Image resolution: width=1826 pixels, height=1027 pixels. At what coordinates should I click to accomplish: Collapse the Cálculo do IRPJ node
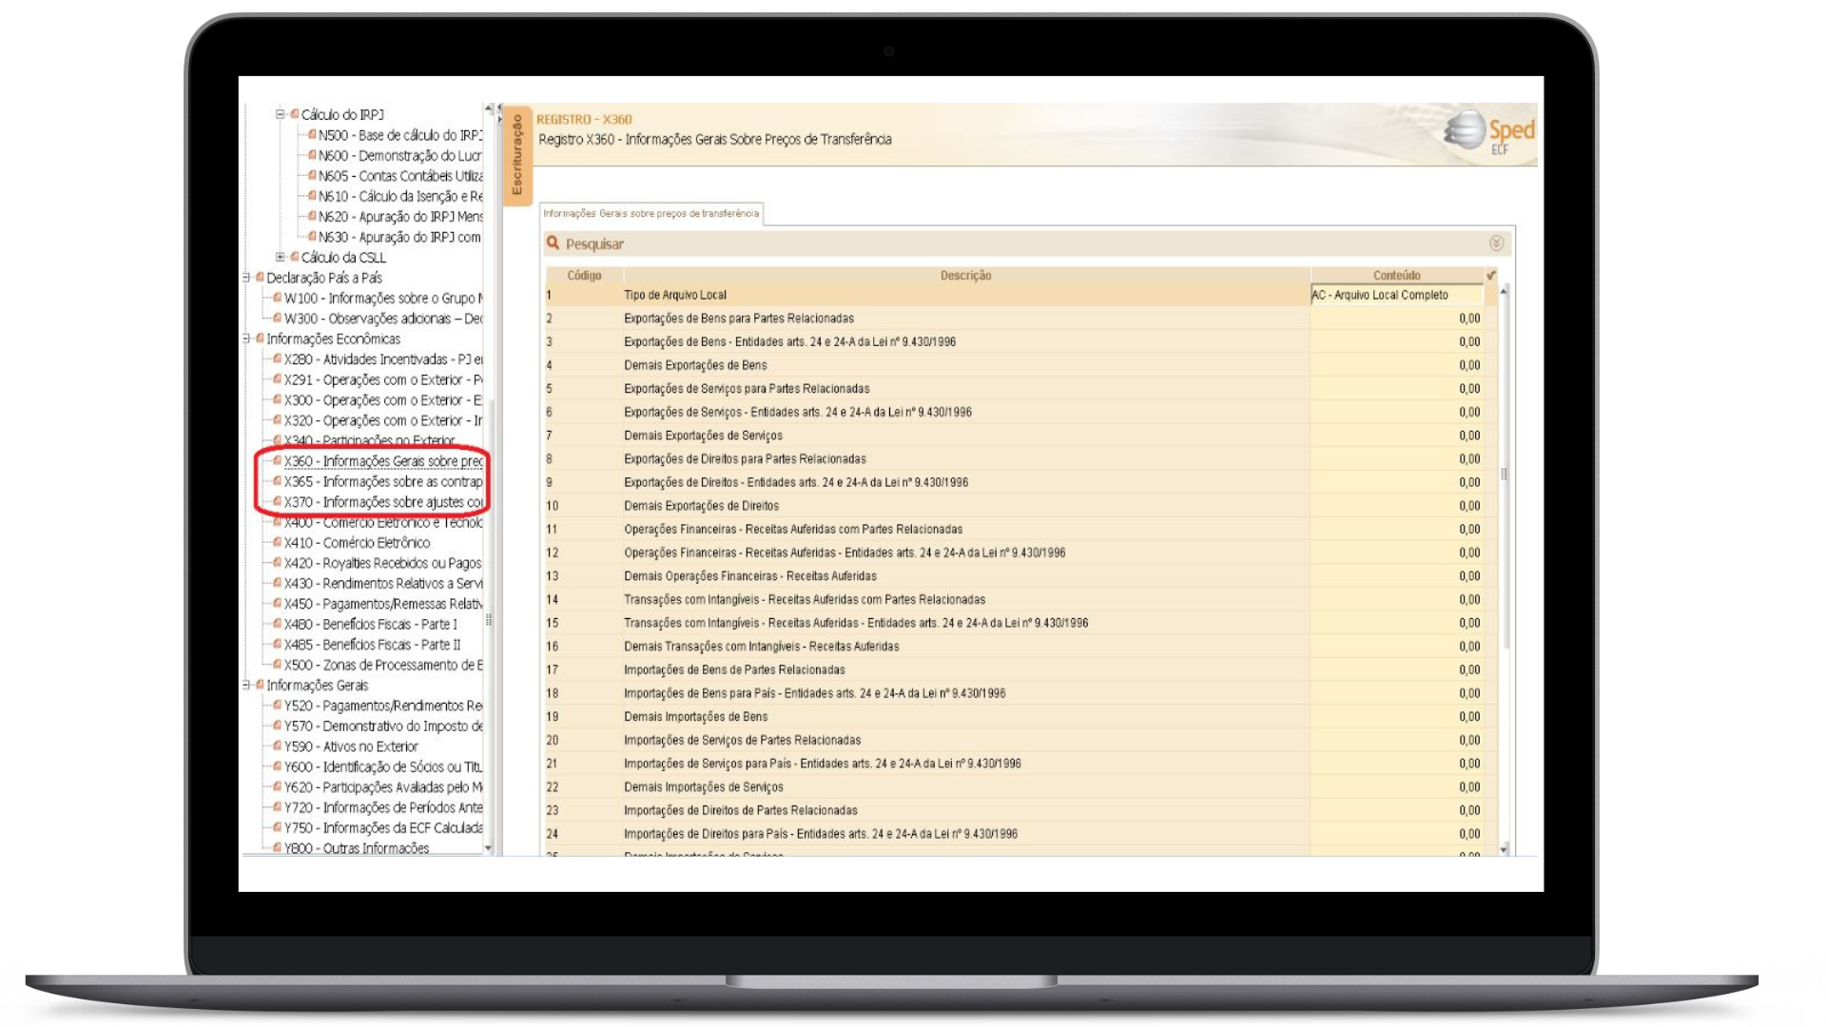[x=281, y=114]
